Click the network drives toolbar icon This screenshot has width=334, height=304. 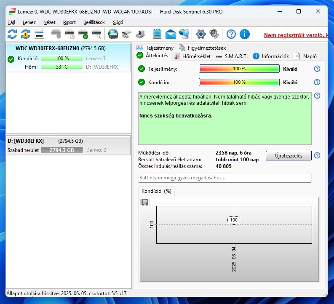pos(126,34)
